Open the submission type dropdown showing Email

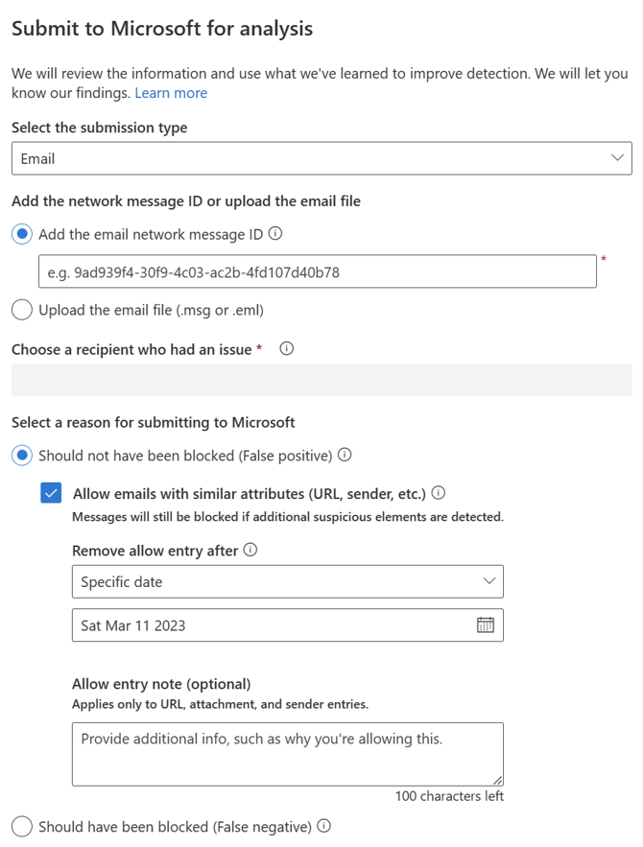pos(321,158)
